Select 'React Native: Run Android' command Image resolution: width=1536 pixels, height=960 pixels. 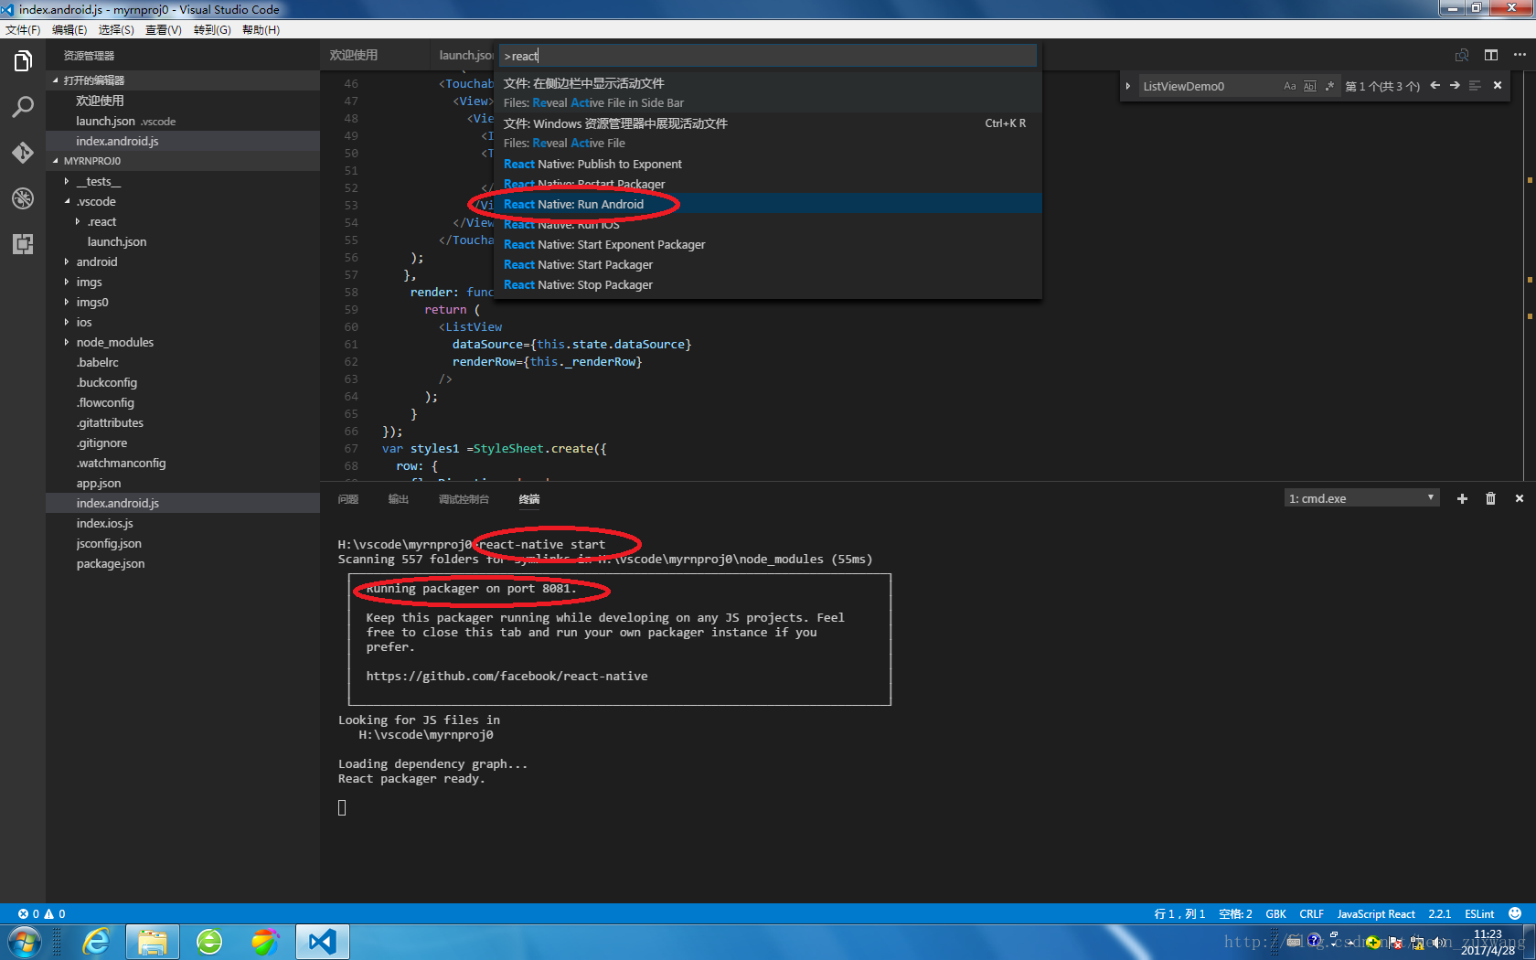(x=768, y=204)
